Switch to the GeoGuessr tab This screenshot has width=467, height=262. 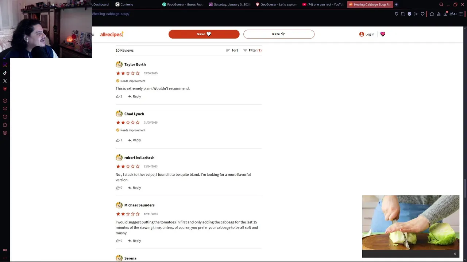(276, 4)
